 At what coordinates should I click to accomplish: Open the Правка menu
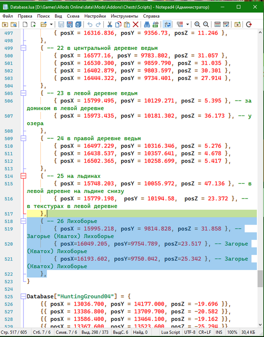(25, 16)
